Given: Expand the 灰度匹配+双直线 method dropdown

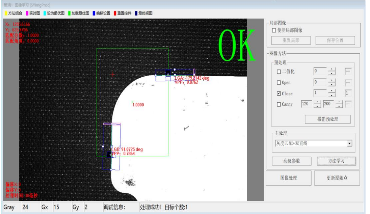Looking at the screenshot, I should point(349,143).
